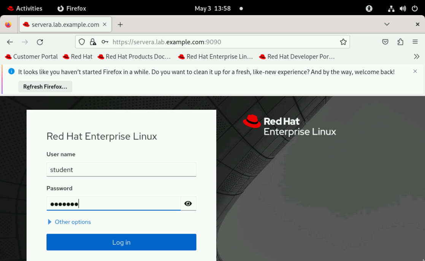Dismiss the Firefox refresh notification bar

point(415,71)
